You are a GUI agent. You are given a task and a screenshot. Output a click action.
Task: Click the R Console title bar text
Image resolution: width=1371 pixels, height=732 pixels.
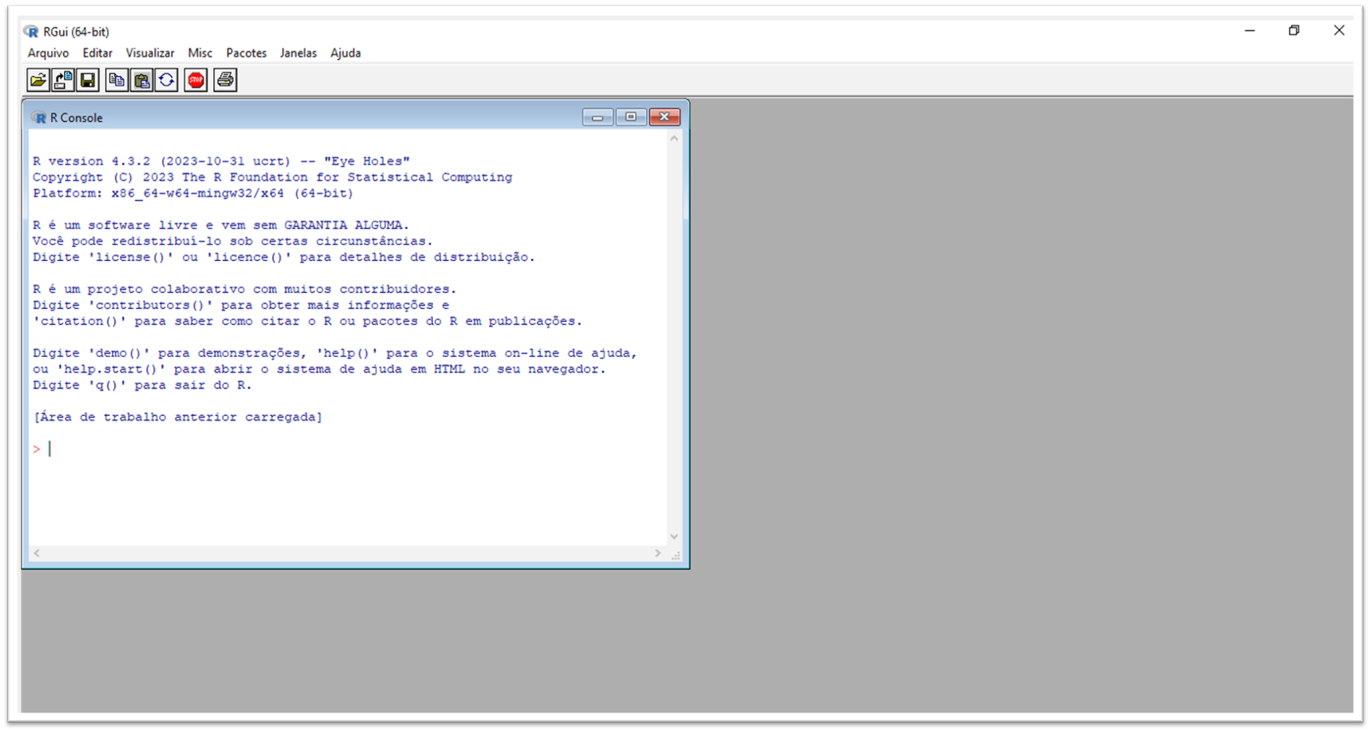pyautogui.click(x=76, y=118)
